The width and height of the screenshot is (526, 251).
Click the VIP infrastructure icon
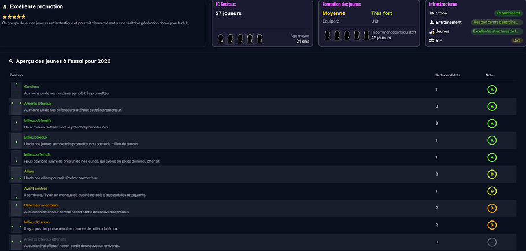[x=431, y=40]
